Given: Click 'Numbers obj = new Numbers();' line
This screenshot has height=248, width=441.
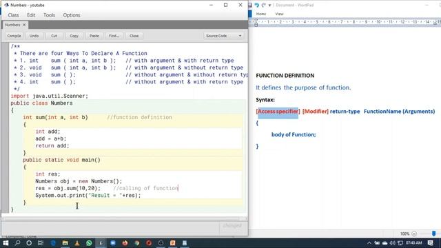Looking at the screenshot, I should pos(79,181).
